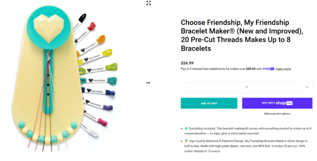Expand product image to fullscreen view
The width and height of the screenshot is (317, 161).
[149, 3]
